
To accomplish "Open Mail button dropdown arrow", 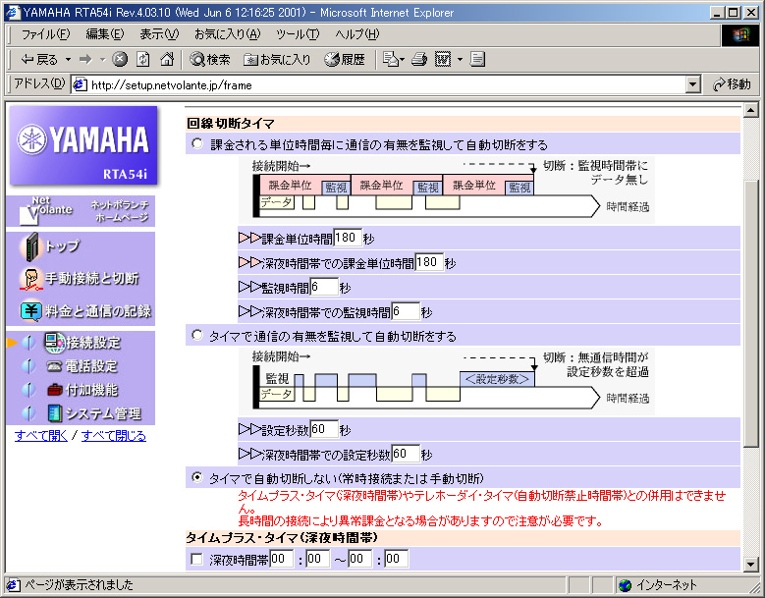I will [404, 59].
